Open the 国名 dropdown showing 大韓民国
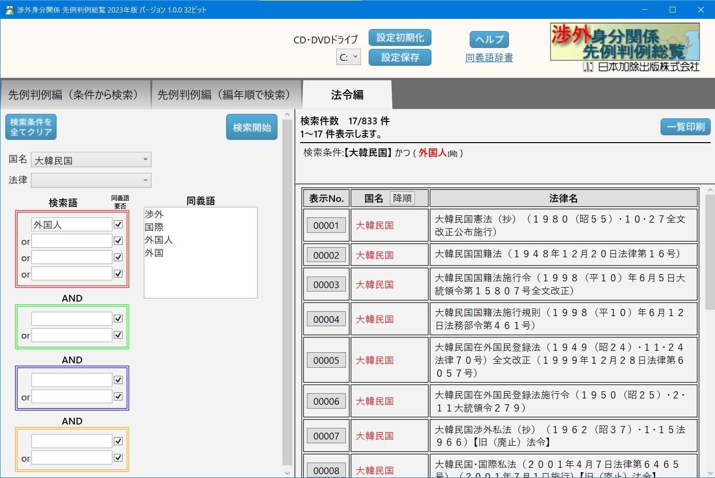 pos(91,160)
